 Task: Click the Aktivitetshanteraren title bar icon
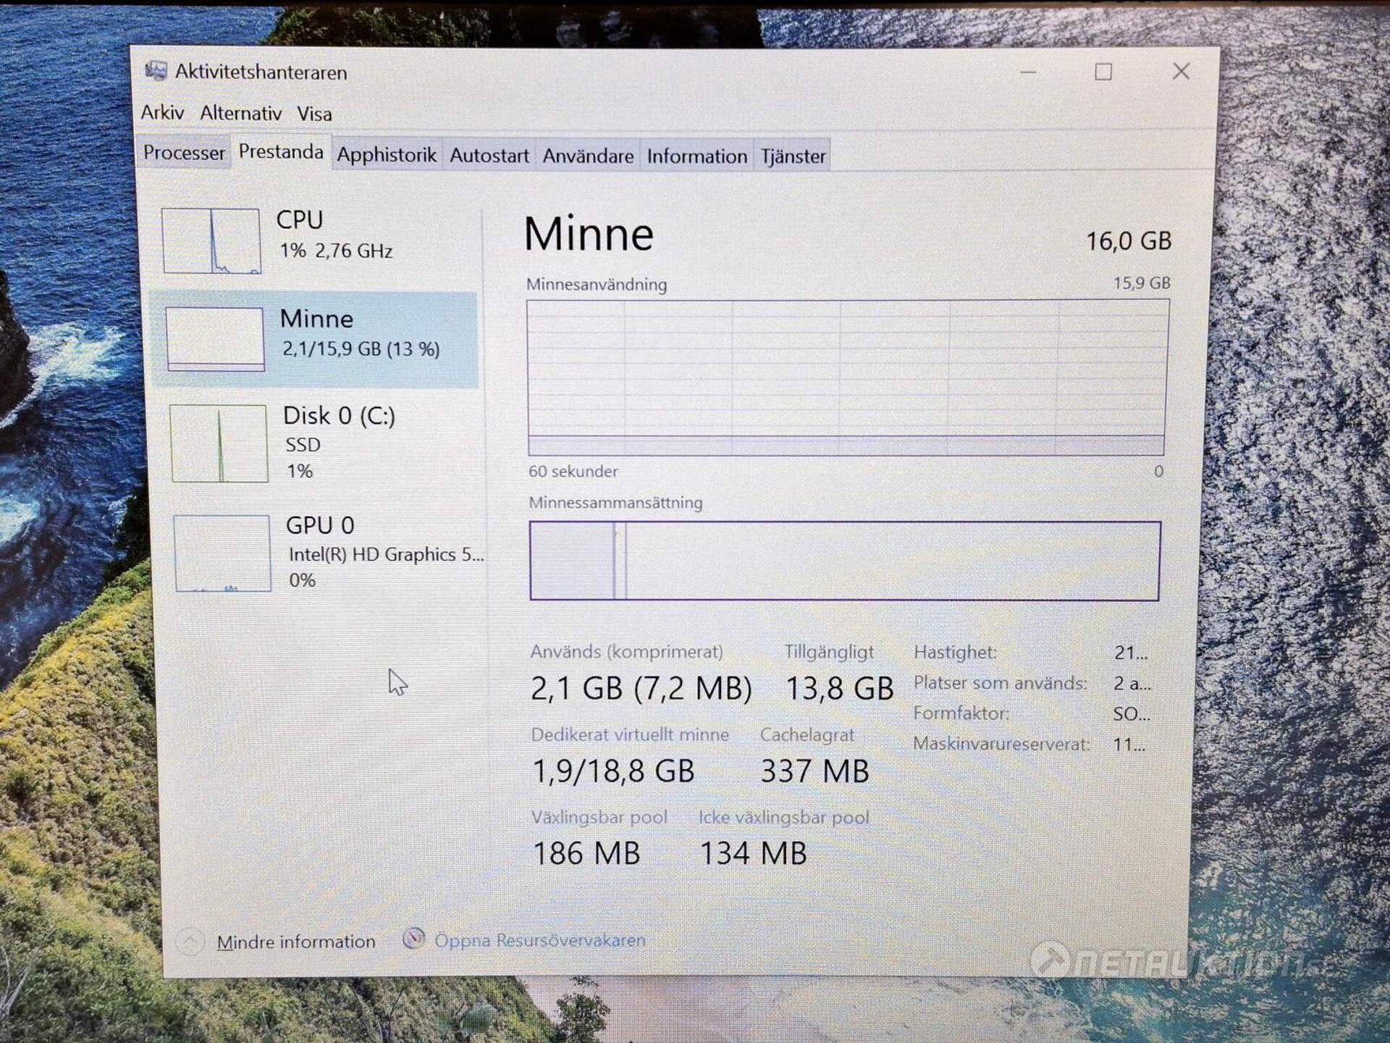156,71
